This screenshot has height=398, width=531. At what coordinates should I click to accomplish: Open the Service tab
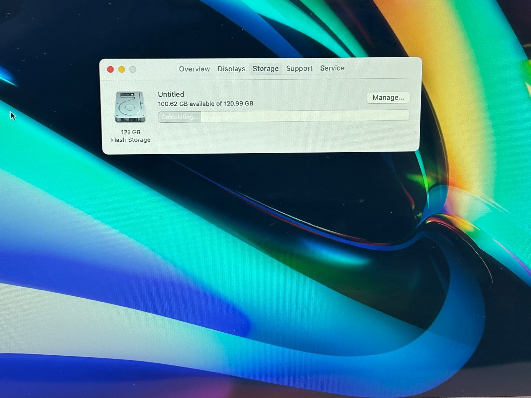(x=332, y=68)
